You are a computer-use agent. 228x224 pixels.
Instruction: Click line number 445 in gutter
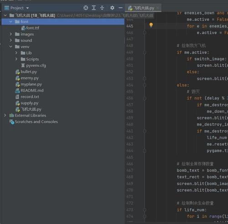coord(130,26)
